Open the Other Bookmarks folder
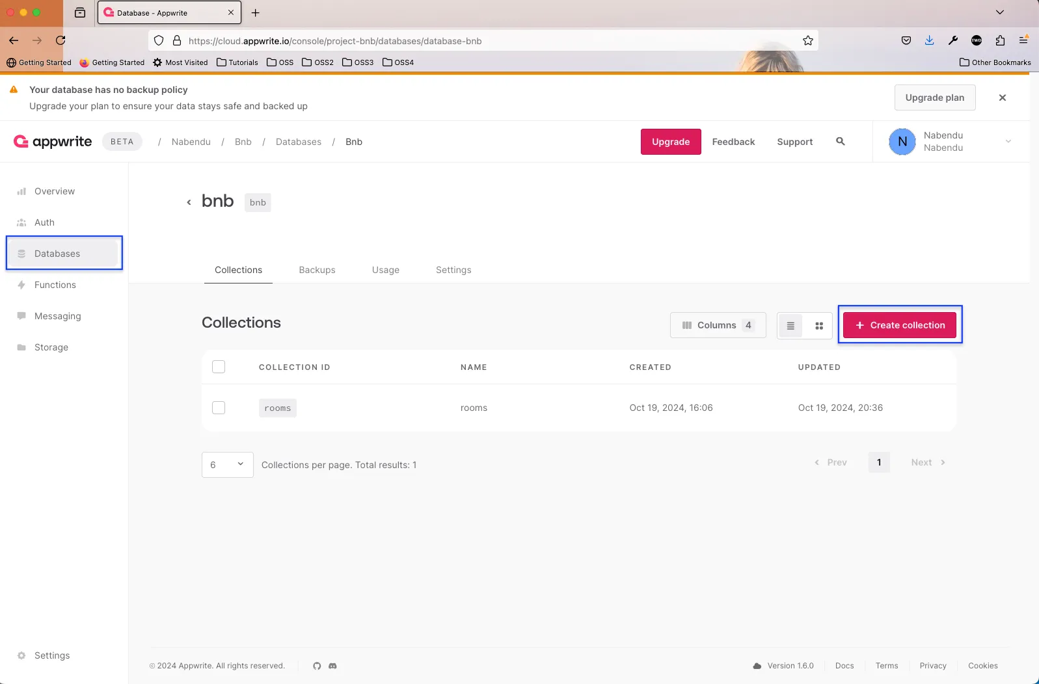This screenshot has width=1039, height=684. [995, 62]
